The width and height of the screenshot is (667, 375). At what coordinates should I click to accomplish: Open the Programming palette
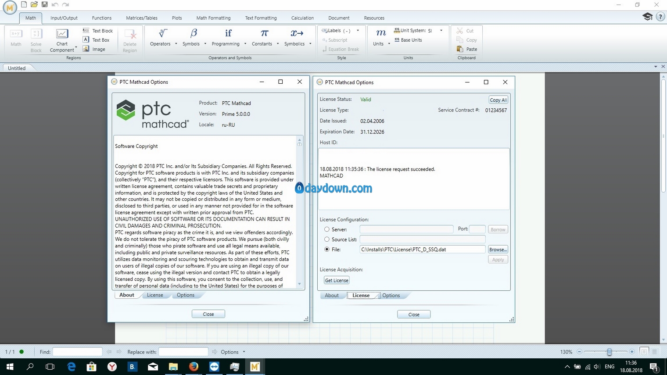226,38
